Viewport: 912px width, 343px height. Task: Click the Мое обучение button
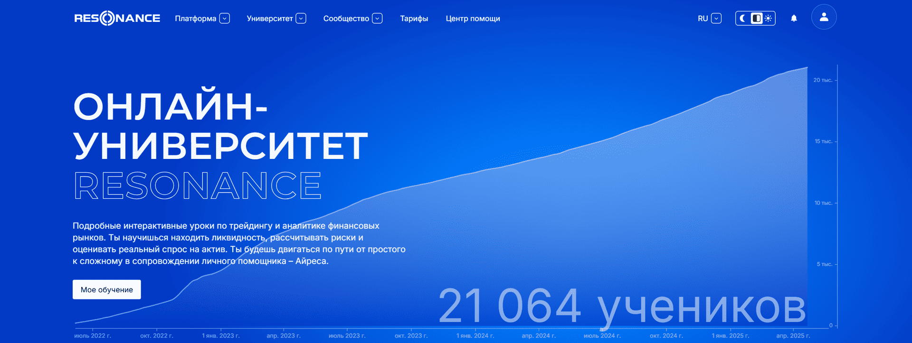pos(107,289)
